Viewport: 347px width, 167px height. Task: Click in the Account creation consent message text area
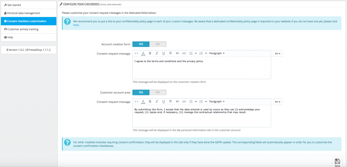click(x=202, y=68)
